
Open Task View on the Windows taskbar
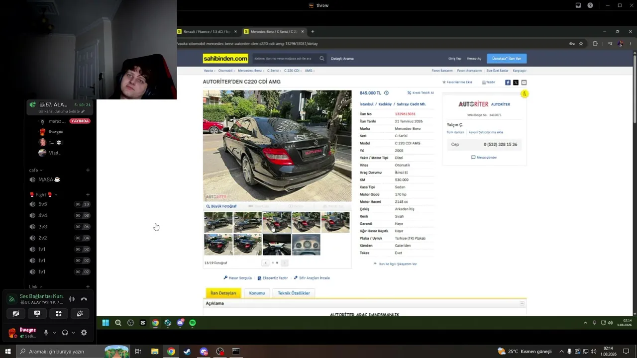[138, 352]
